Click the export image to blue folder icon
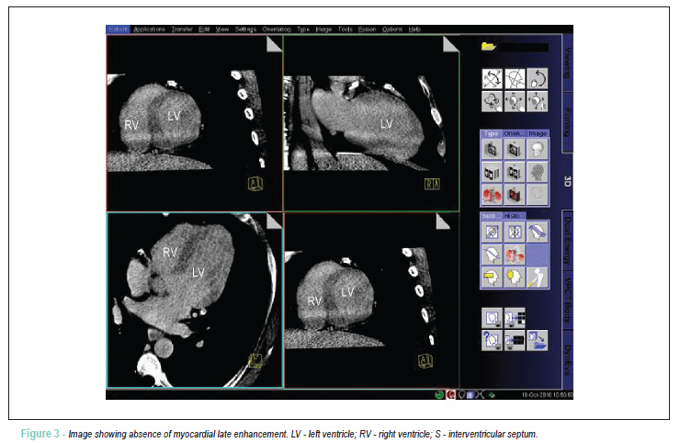 (537, 341)
